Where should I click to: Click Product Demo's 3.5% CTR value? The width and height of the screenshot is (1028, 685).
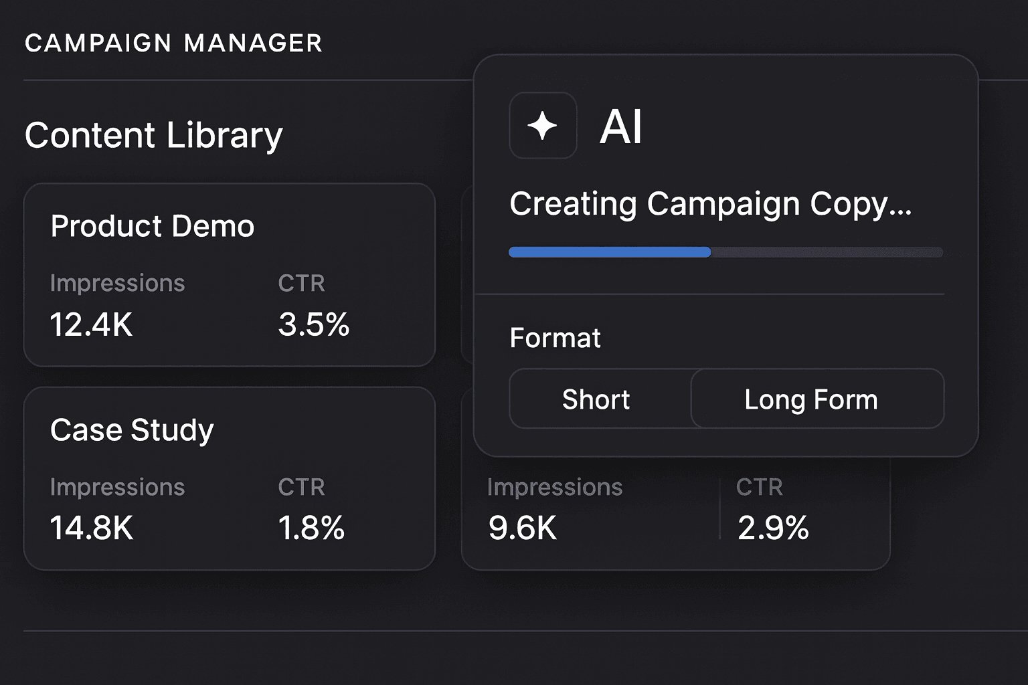tap(314, 325)
